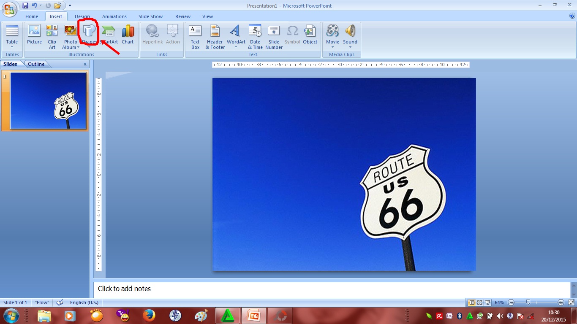Open Yahoo Messenger from the taskbar

pos(123,316)
